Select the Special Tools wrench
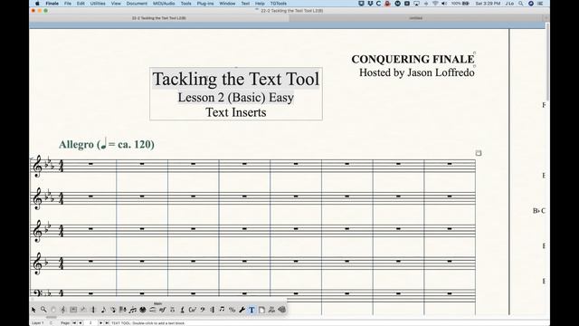 [x=242, y=310]
